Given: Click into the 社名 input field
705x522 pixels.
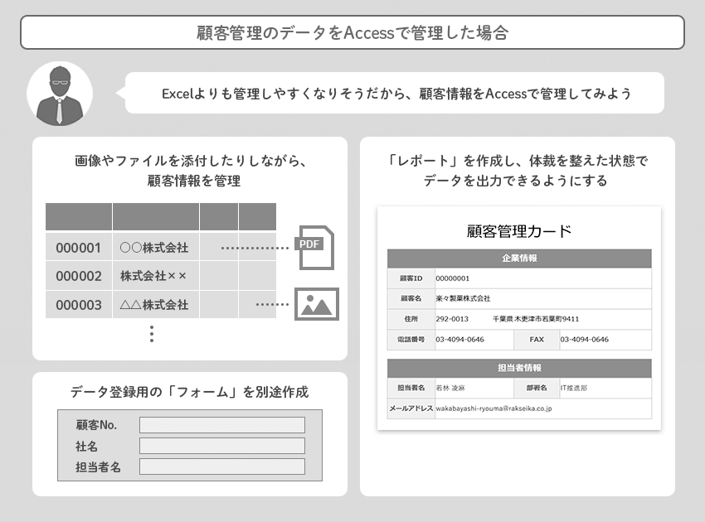Looking at the screenshot, I should pyautogui.click(x=222, y=446).
